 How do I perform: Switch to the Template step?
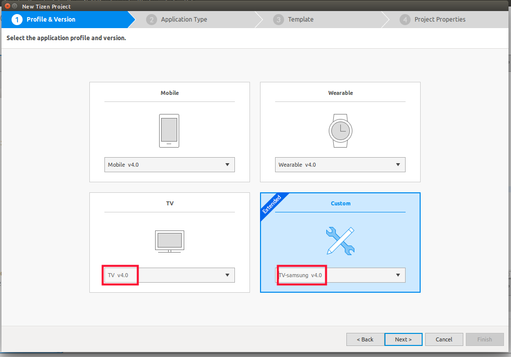(x=300, y=20)
